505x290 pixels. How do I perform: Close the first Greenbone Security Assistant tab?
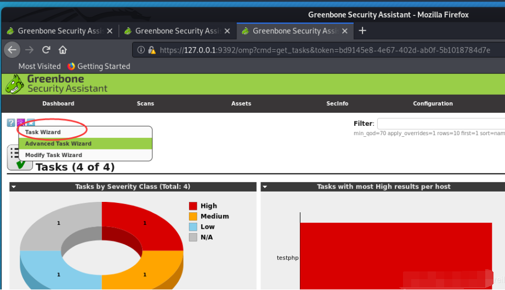(110, 31)
